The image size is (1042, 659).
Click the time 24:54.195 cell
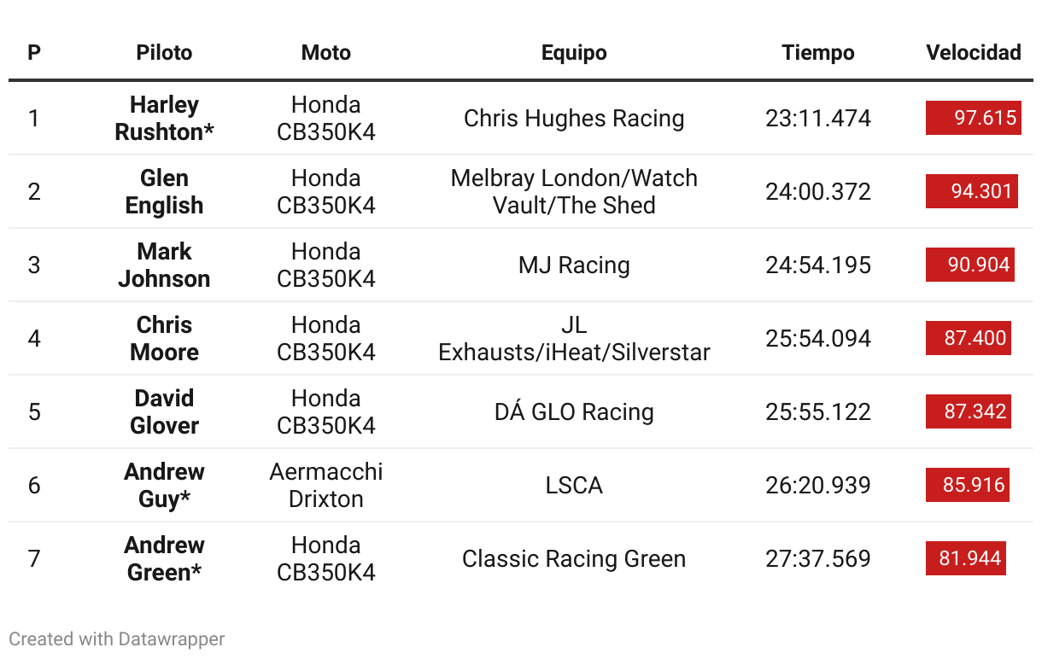pos(817,265)
